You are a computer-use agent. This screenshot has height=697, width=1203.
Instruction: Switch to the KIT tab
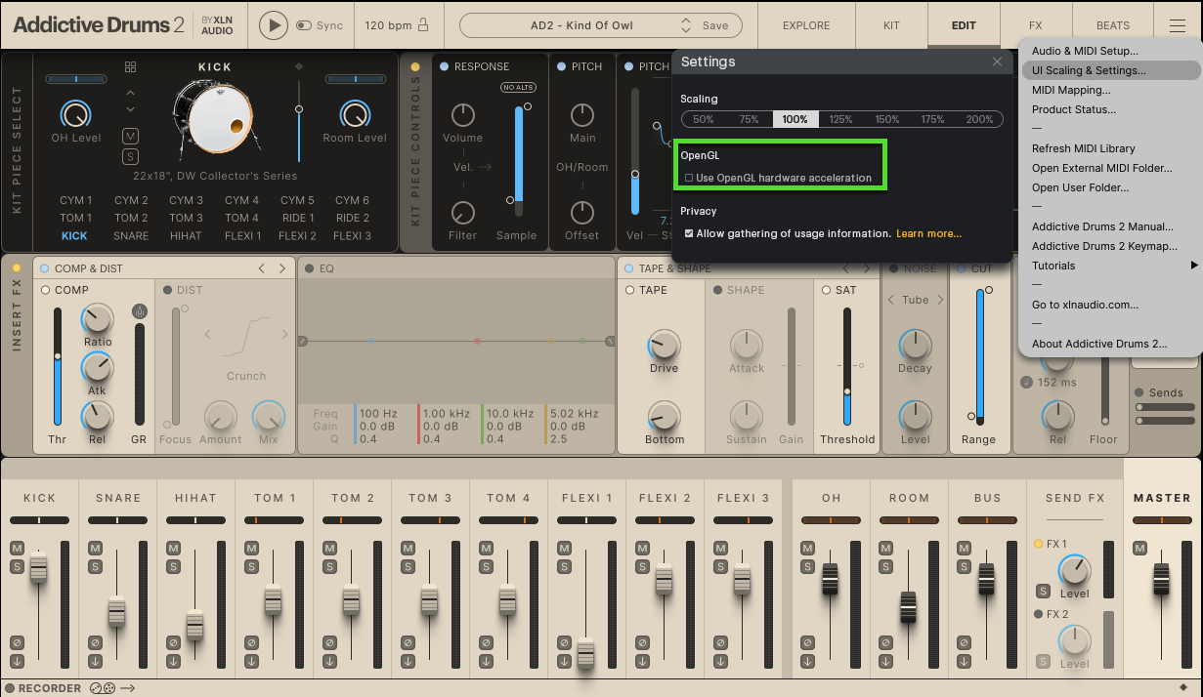pyautogui.click(x=891, y=25)
